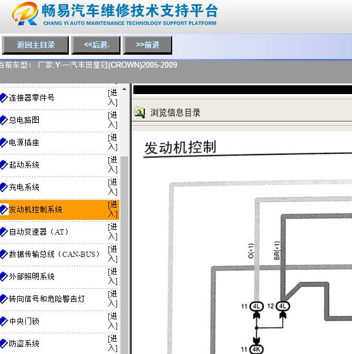Click the browse info directory folder icon
Screen dimensions: 352x354
(x=140, y=112)
